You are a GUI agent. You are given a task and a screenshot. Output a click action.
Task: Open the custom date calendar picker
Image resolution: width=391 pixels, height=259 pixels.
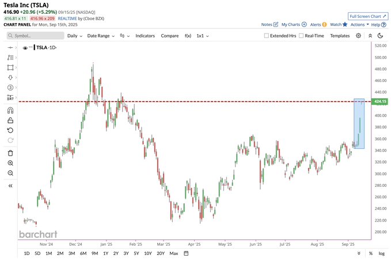click(x=186, y=253)
